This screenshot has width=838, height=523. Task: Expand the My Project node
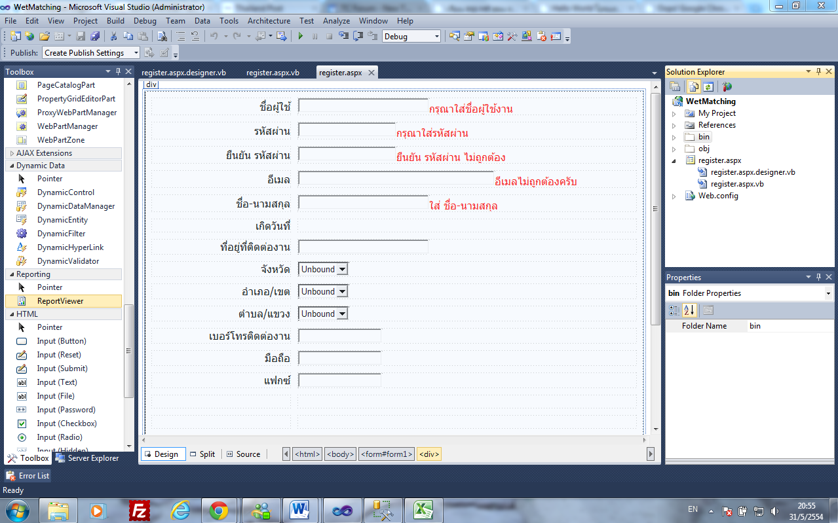point(674,113)
